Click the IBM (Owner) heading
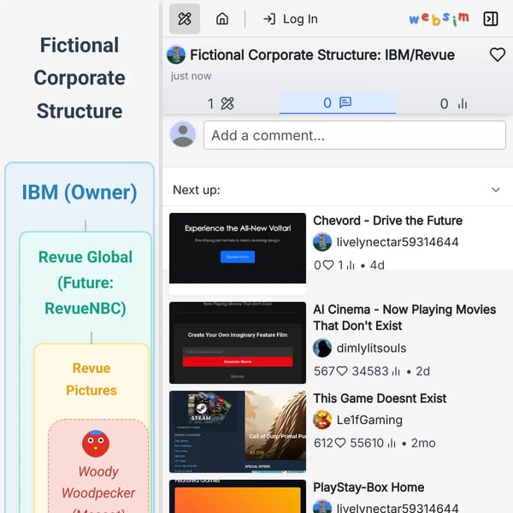513x513 pixels. pos(80,192)
